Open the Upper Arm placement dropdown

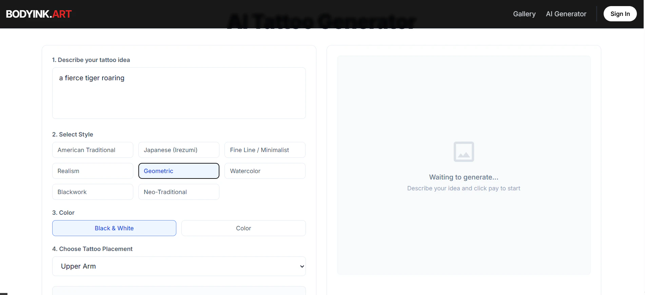[179, 266]
